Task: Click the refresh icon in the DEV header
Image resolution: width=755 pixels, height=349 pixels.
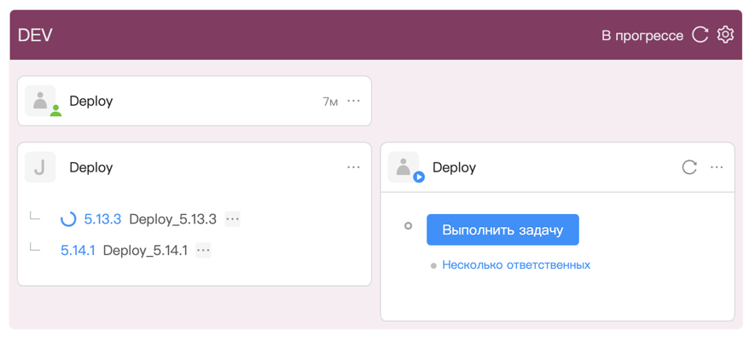Action: point(700,35)
